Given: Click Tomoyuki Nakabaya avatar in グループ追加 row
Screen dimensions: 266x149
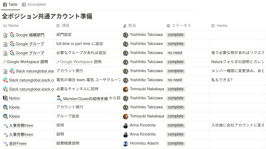Looking at the screenshot, I should pyautogui.click(x=126, y=116).
